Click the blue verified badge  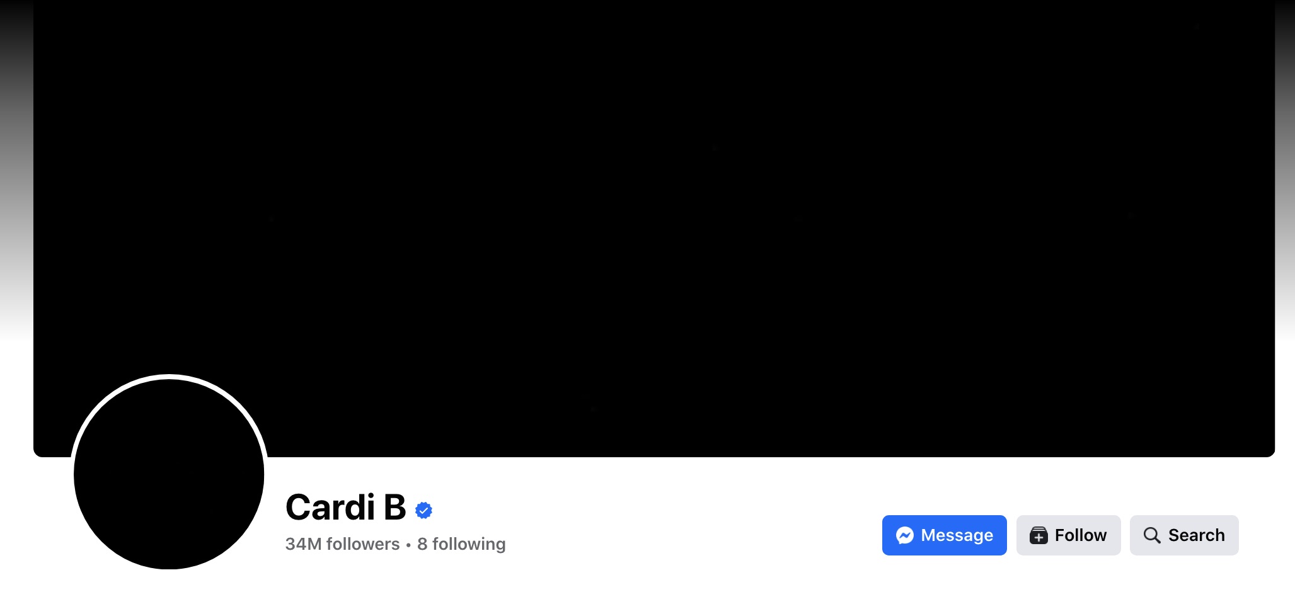tap(424, 510)
